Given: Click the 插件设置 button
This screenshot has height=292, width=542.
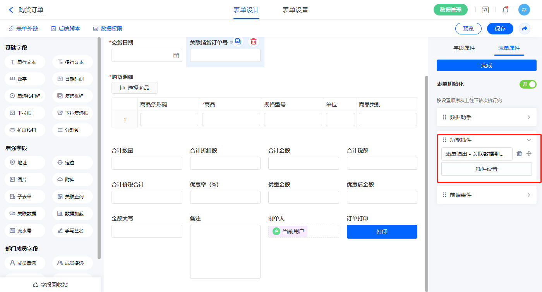Looking at the screenshot, I should pyautogui.click(x=486, y=169).
